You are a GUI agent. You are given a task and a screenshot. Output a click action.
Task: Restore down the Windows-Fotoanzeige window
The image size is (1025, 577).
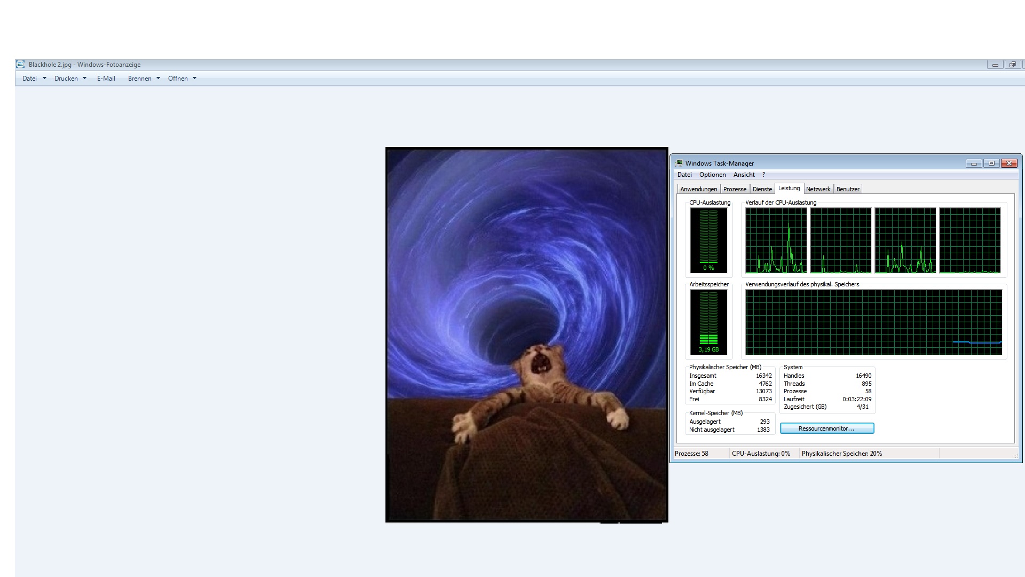(x=1012, y=65)
